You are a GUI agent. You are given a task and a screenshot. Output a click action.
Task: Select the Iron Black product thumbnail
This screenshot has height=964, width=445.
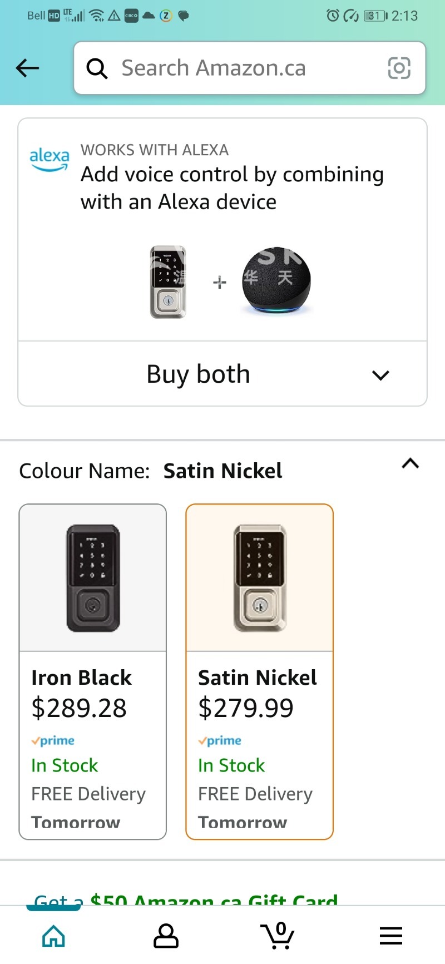click(x=92, y=577)
